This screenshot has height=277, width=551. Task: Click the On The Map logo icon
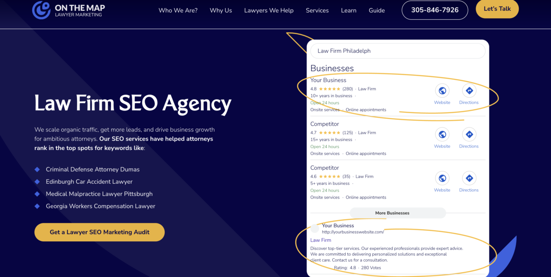point(41,10)
